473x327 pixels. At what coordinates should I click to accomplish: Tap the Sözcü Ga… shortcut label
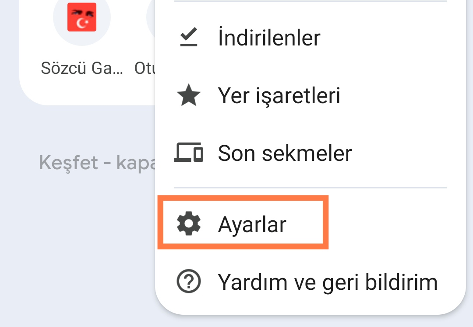pyautogui.click(x=82, y=68)
